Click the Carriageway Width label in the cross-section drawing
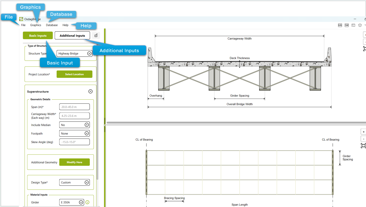The width and height of the screenshot is (366, 207). click(x=240, y=39)
